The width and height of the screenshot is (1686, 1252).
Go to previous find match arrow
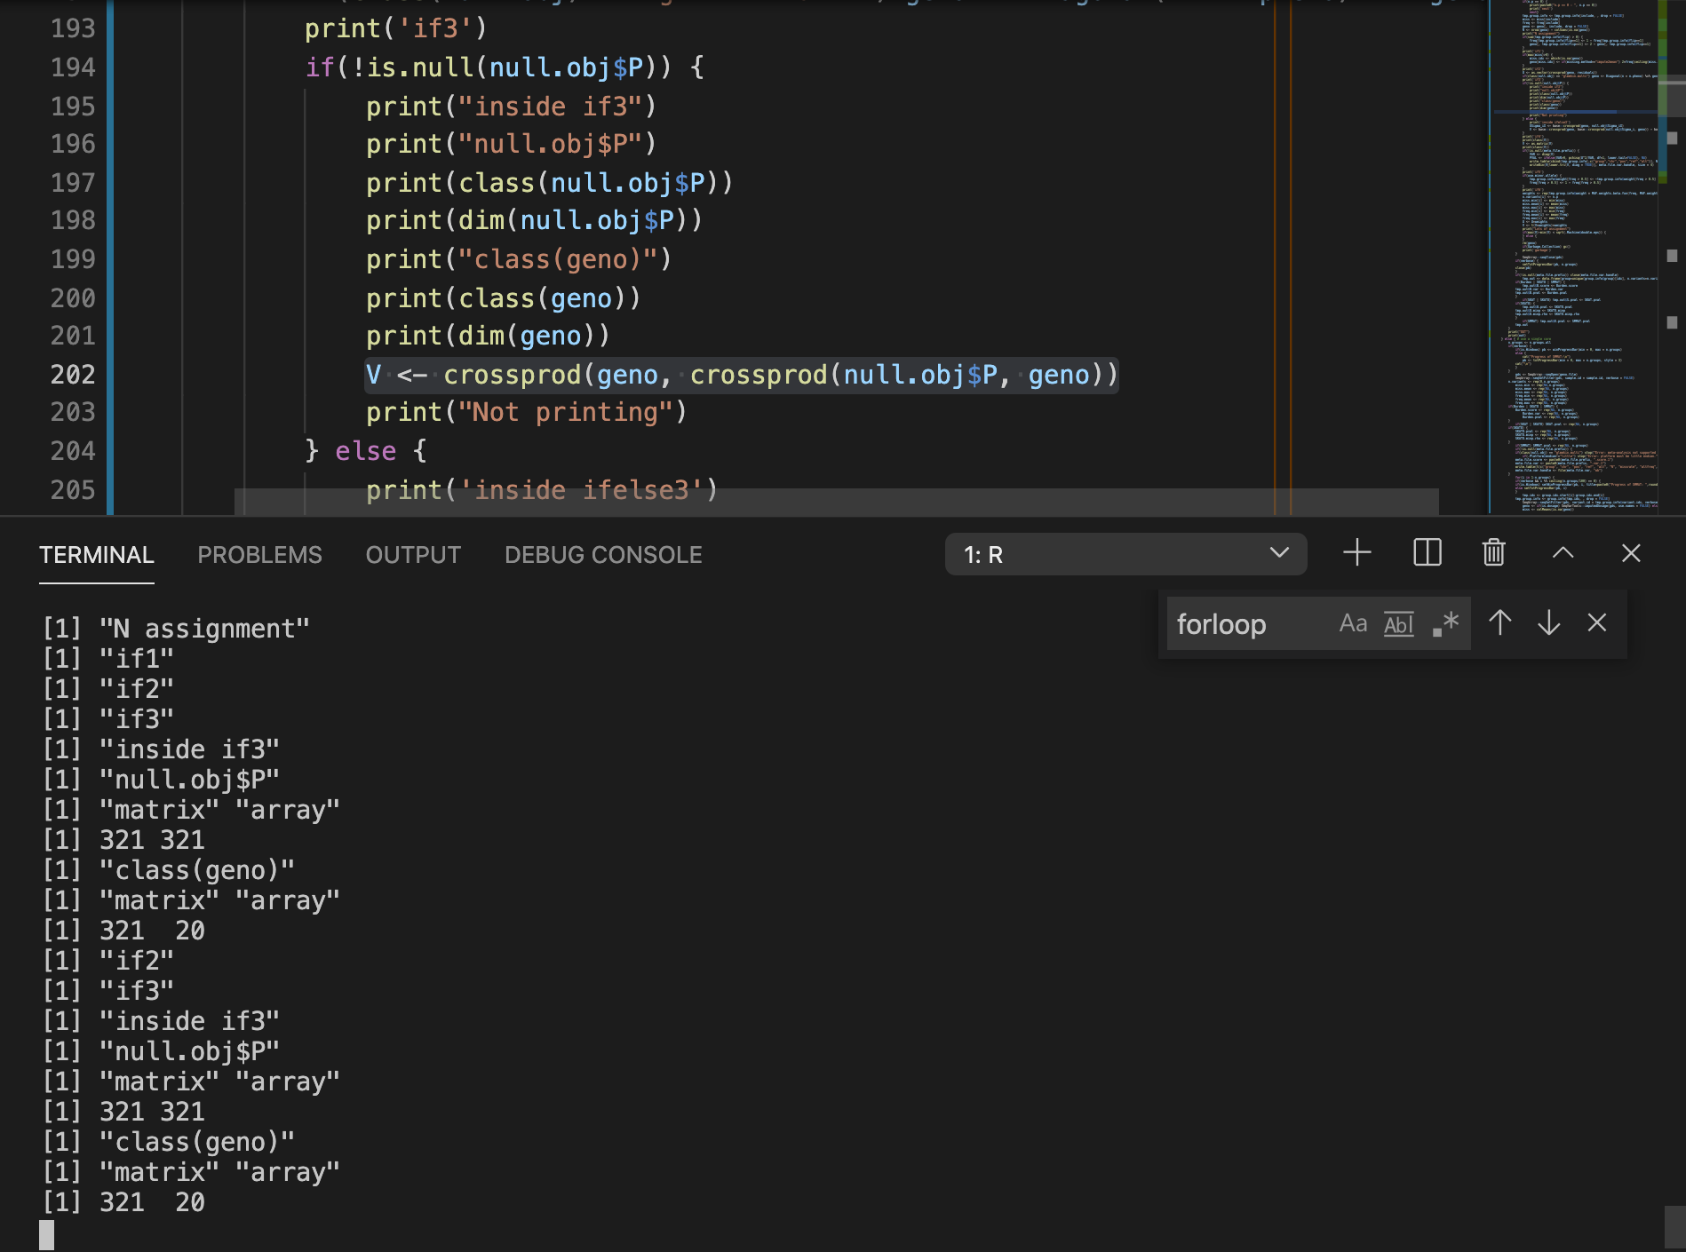[x=1499, y=623]
